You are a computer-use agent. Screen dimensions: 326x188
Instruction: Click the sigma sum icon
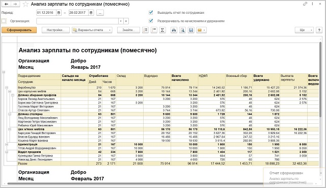coord(162,30)
